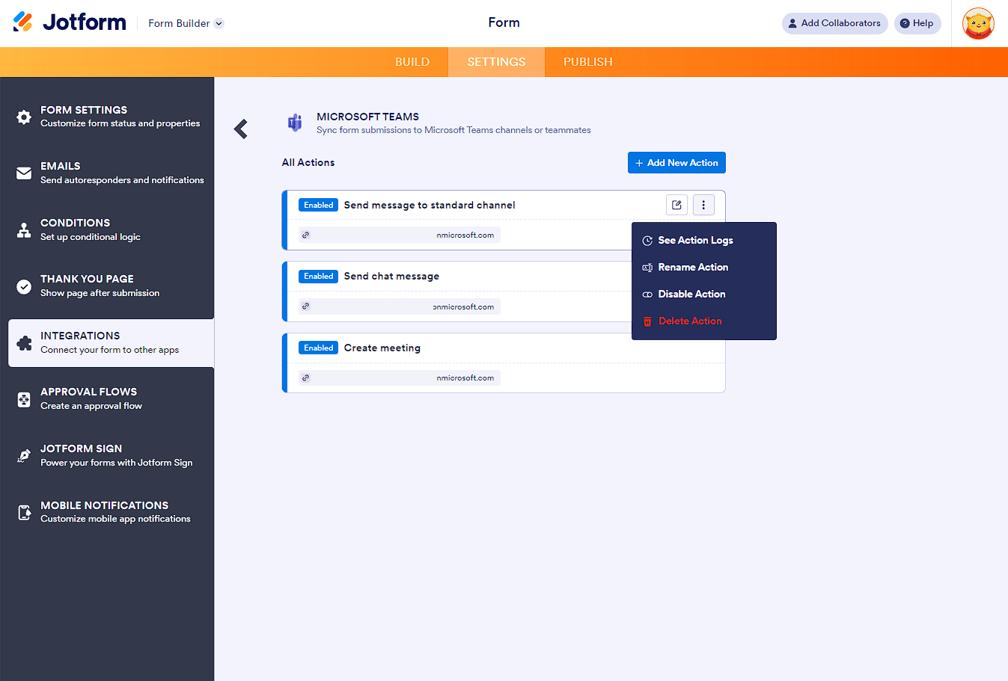Screen dimensions: 1008x681
Task: Switch to the BUILD tab
Action: [x=412, y=62]
